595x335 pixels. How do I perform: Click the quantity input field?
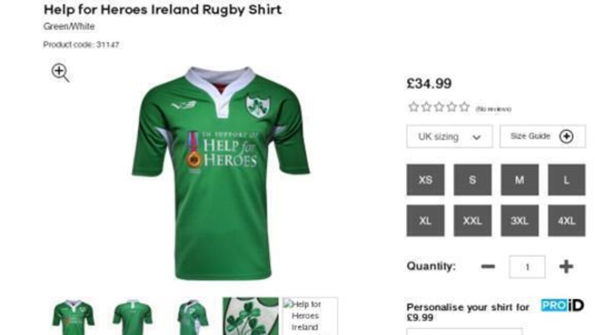point(527,267)
